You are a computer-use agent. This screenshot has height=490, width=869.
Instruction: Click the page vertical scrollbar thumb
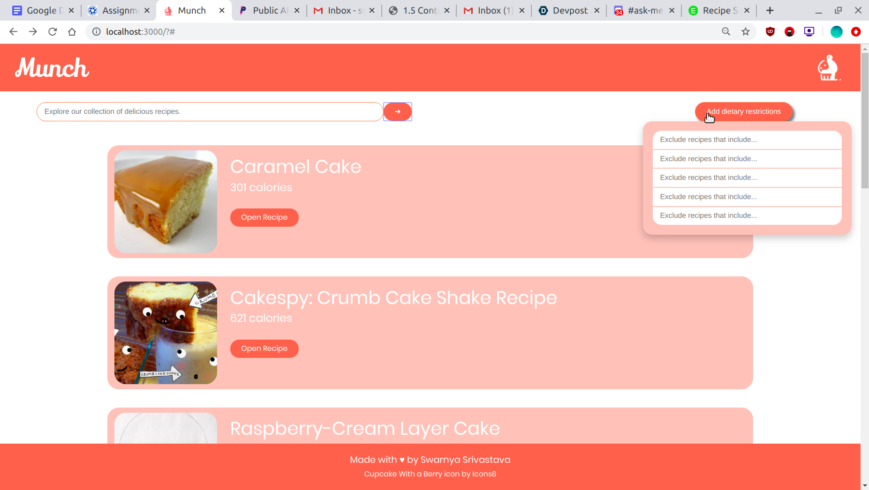865,120
